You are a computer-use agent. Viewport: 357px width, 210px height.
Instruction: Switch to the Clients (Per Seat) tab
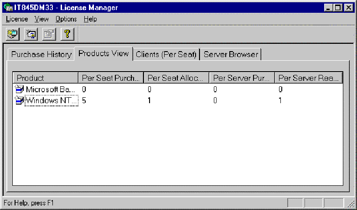pos(166,54)
